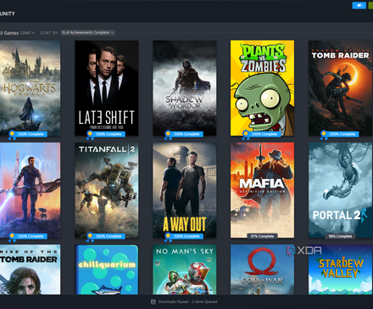Click the award ribbon icon on Plants vs. Zombies

246,135
